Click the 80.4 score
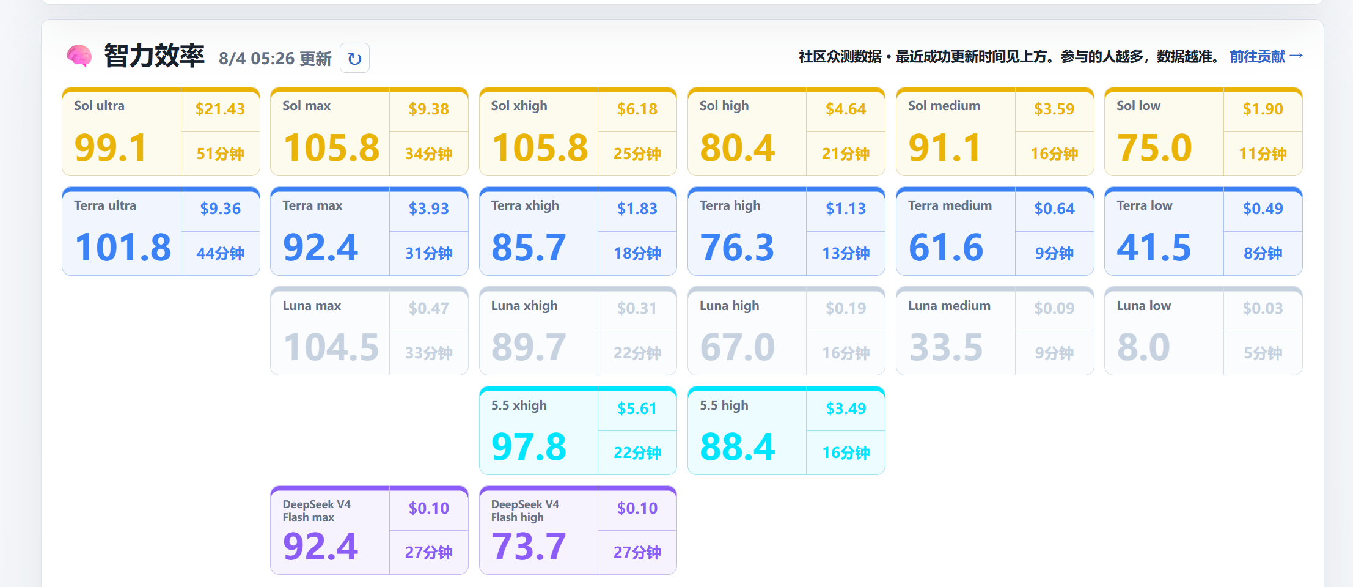This screenshot has height=587, width=1353. pos(738,148)
